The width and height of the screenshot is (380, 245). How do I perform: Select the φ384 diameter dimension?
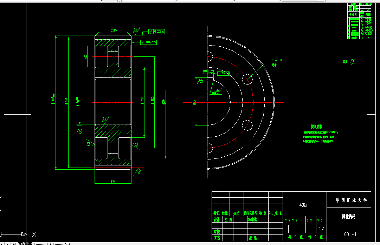(164, 101)
